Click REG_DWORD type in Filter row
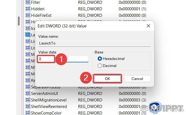The image size is (186, 115). [90, 2]
